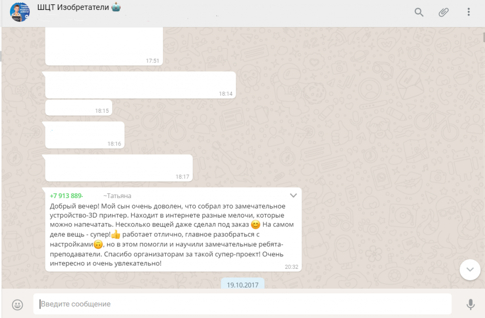Click the sender name ~Татьяна
485x318 pixels.
(117, 196)
